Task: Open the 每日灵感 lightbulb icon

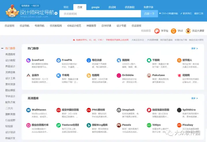Action: point(89,60)
